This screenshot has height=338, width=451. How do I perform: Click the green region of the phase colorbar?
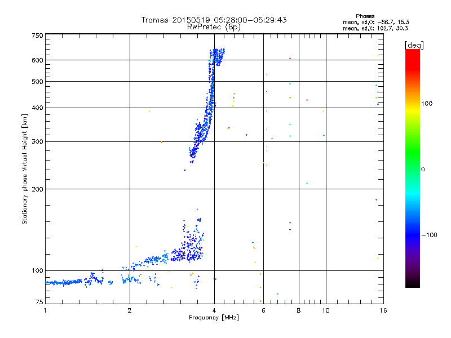click(x=413, y=152)
